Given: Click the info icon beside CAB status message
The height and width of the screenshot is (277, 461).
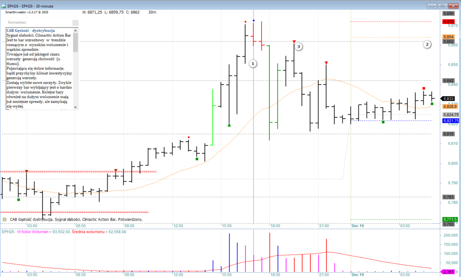Looking at the screenshot, I should [5, 219].
